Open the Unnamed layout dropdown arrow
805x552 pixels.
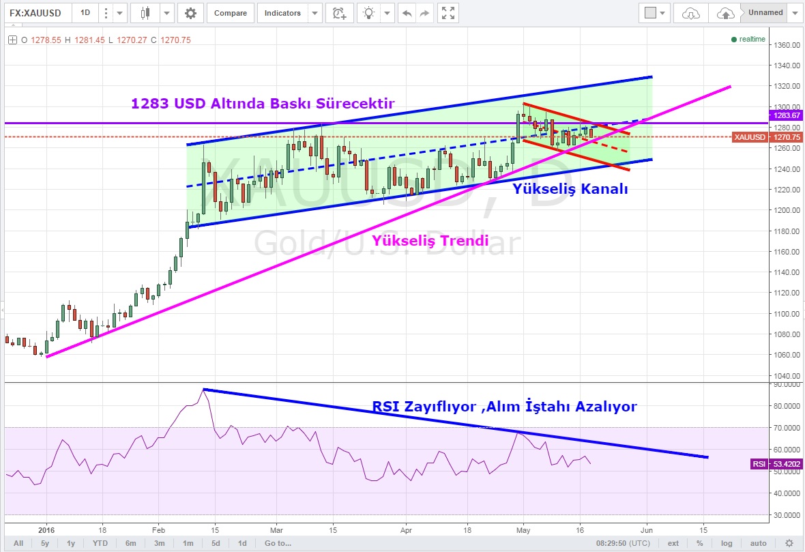(795, 13)
